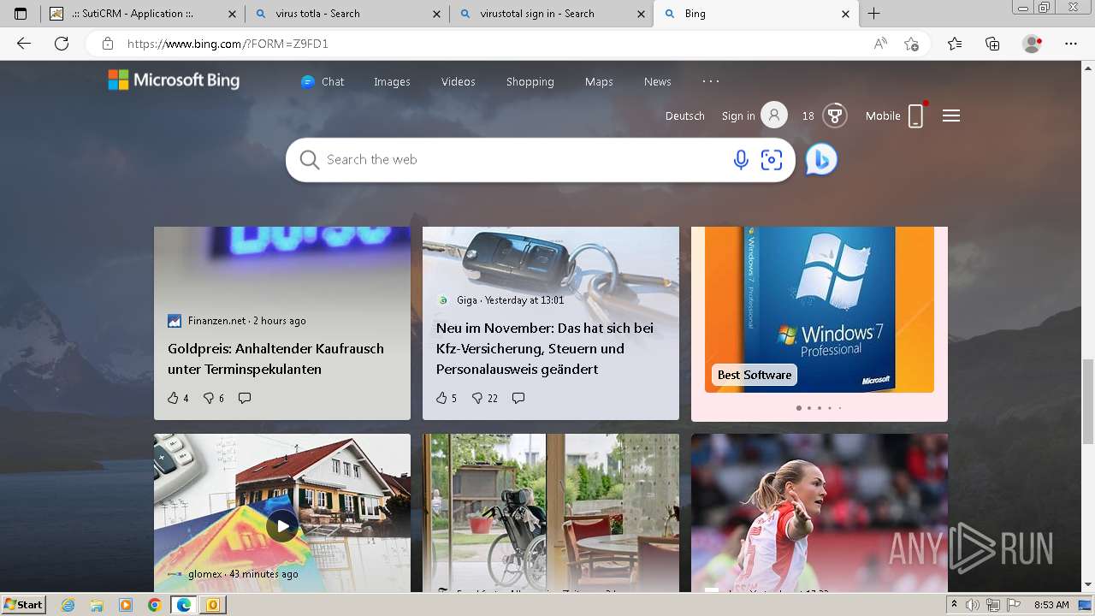Go to Videos

tap(459, 81)
